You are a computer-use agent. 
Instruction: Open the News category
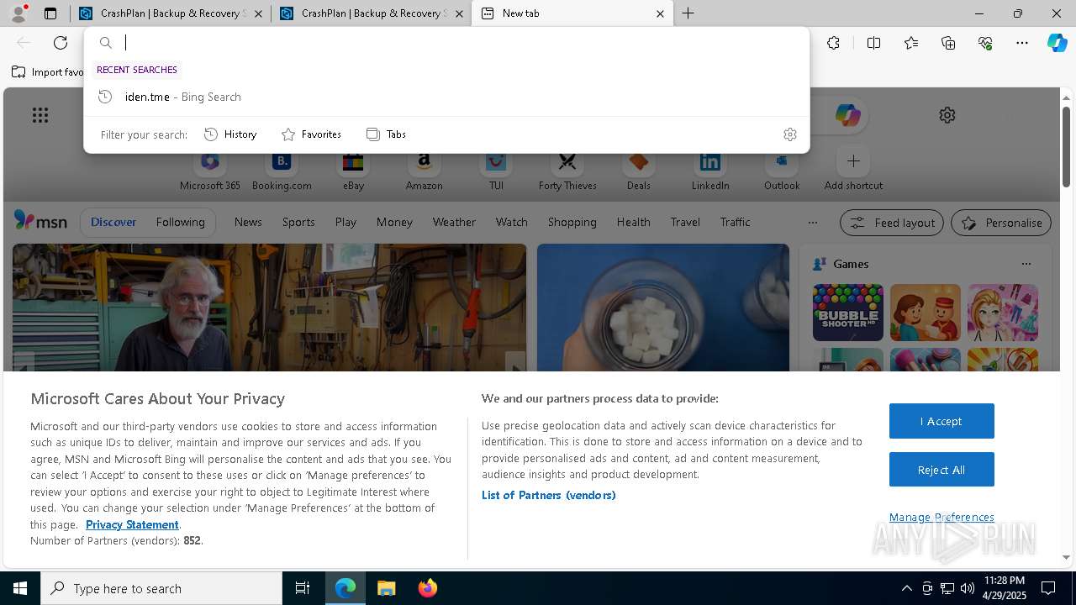248,222
